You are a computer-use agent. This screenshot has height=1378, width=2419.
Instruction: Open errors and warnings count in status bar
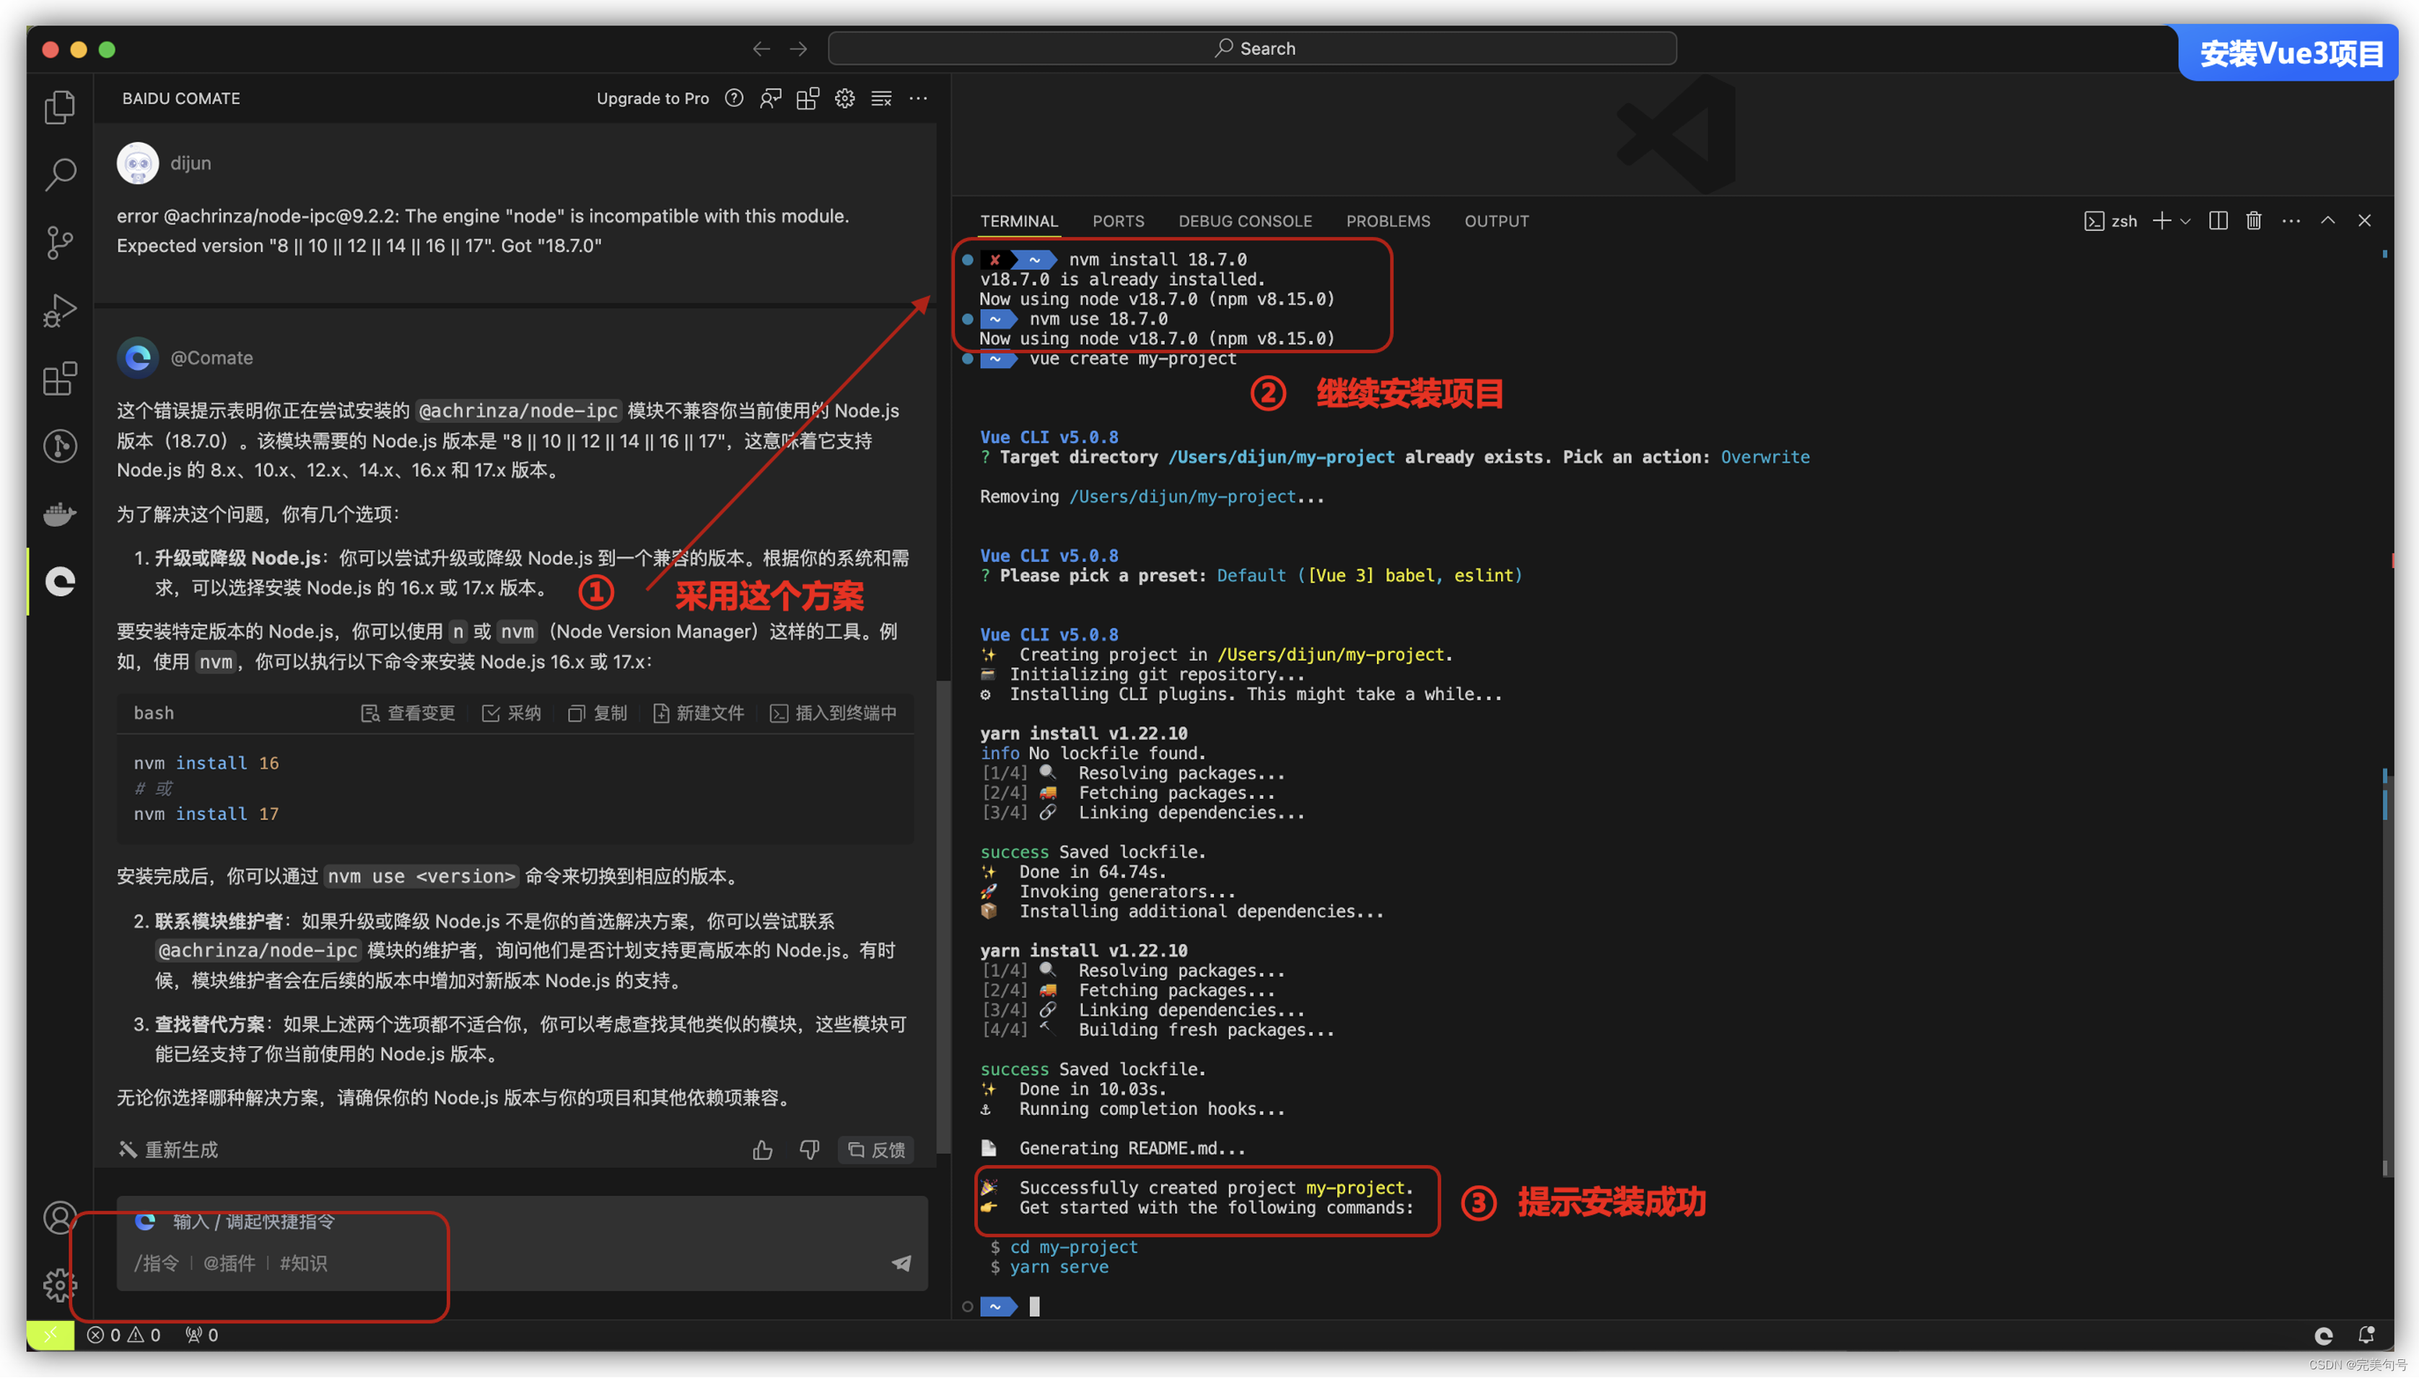click(124, 1335)
